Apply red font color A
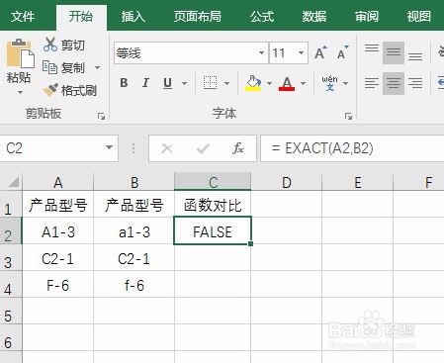 pyautogui.click(x=287, y=83)
